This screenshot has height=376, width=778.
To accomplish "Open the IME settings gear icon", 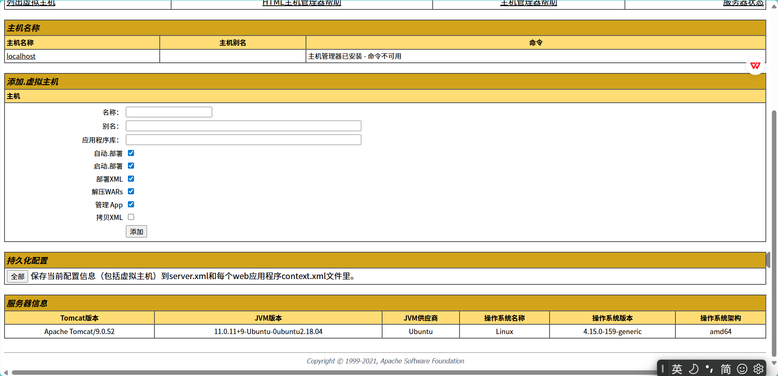I will (x=758, y=369).
